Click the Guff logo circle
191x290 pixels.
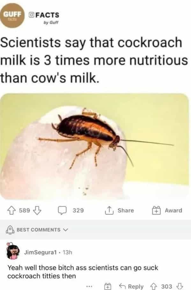pyautogui.click(x=12, y=15)
